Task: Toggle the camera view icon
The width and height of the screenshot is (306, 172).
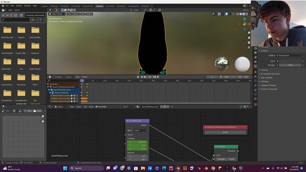Action: [x=249, y=43]
